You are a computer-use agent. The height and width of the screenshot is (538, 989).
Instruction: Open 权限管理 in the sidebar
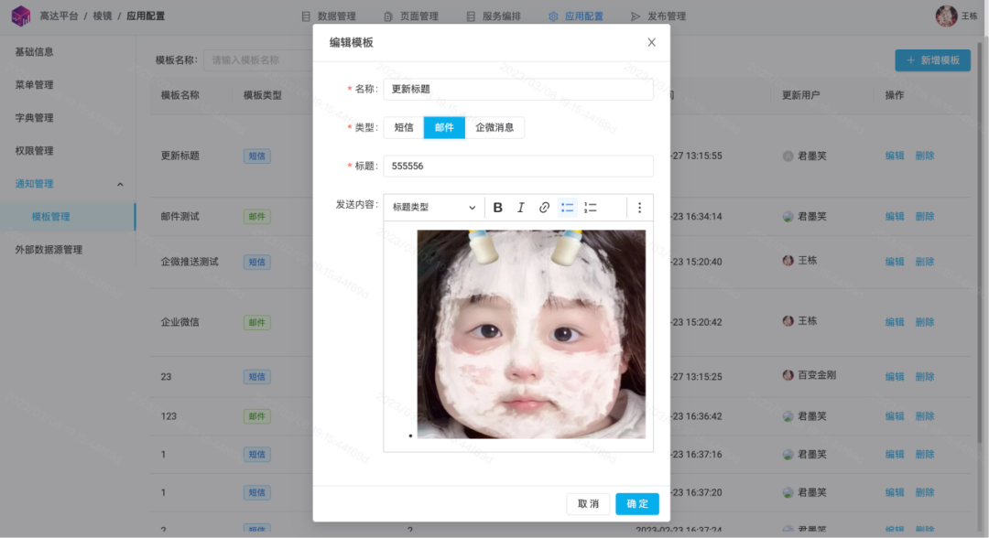[34, 151]
